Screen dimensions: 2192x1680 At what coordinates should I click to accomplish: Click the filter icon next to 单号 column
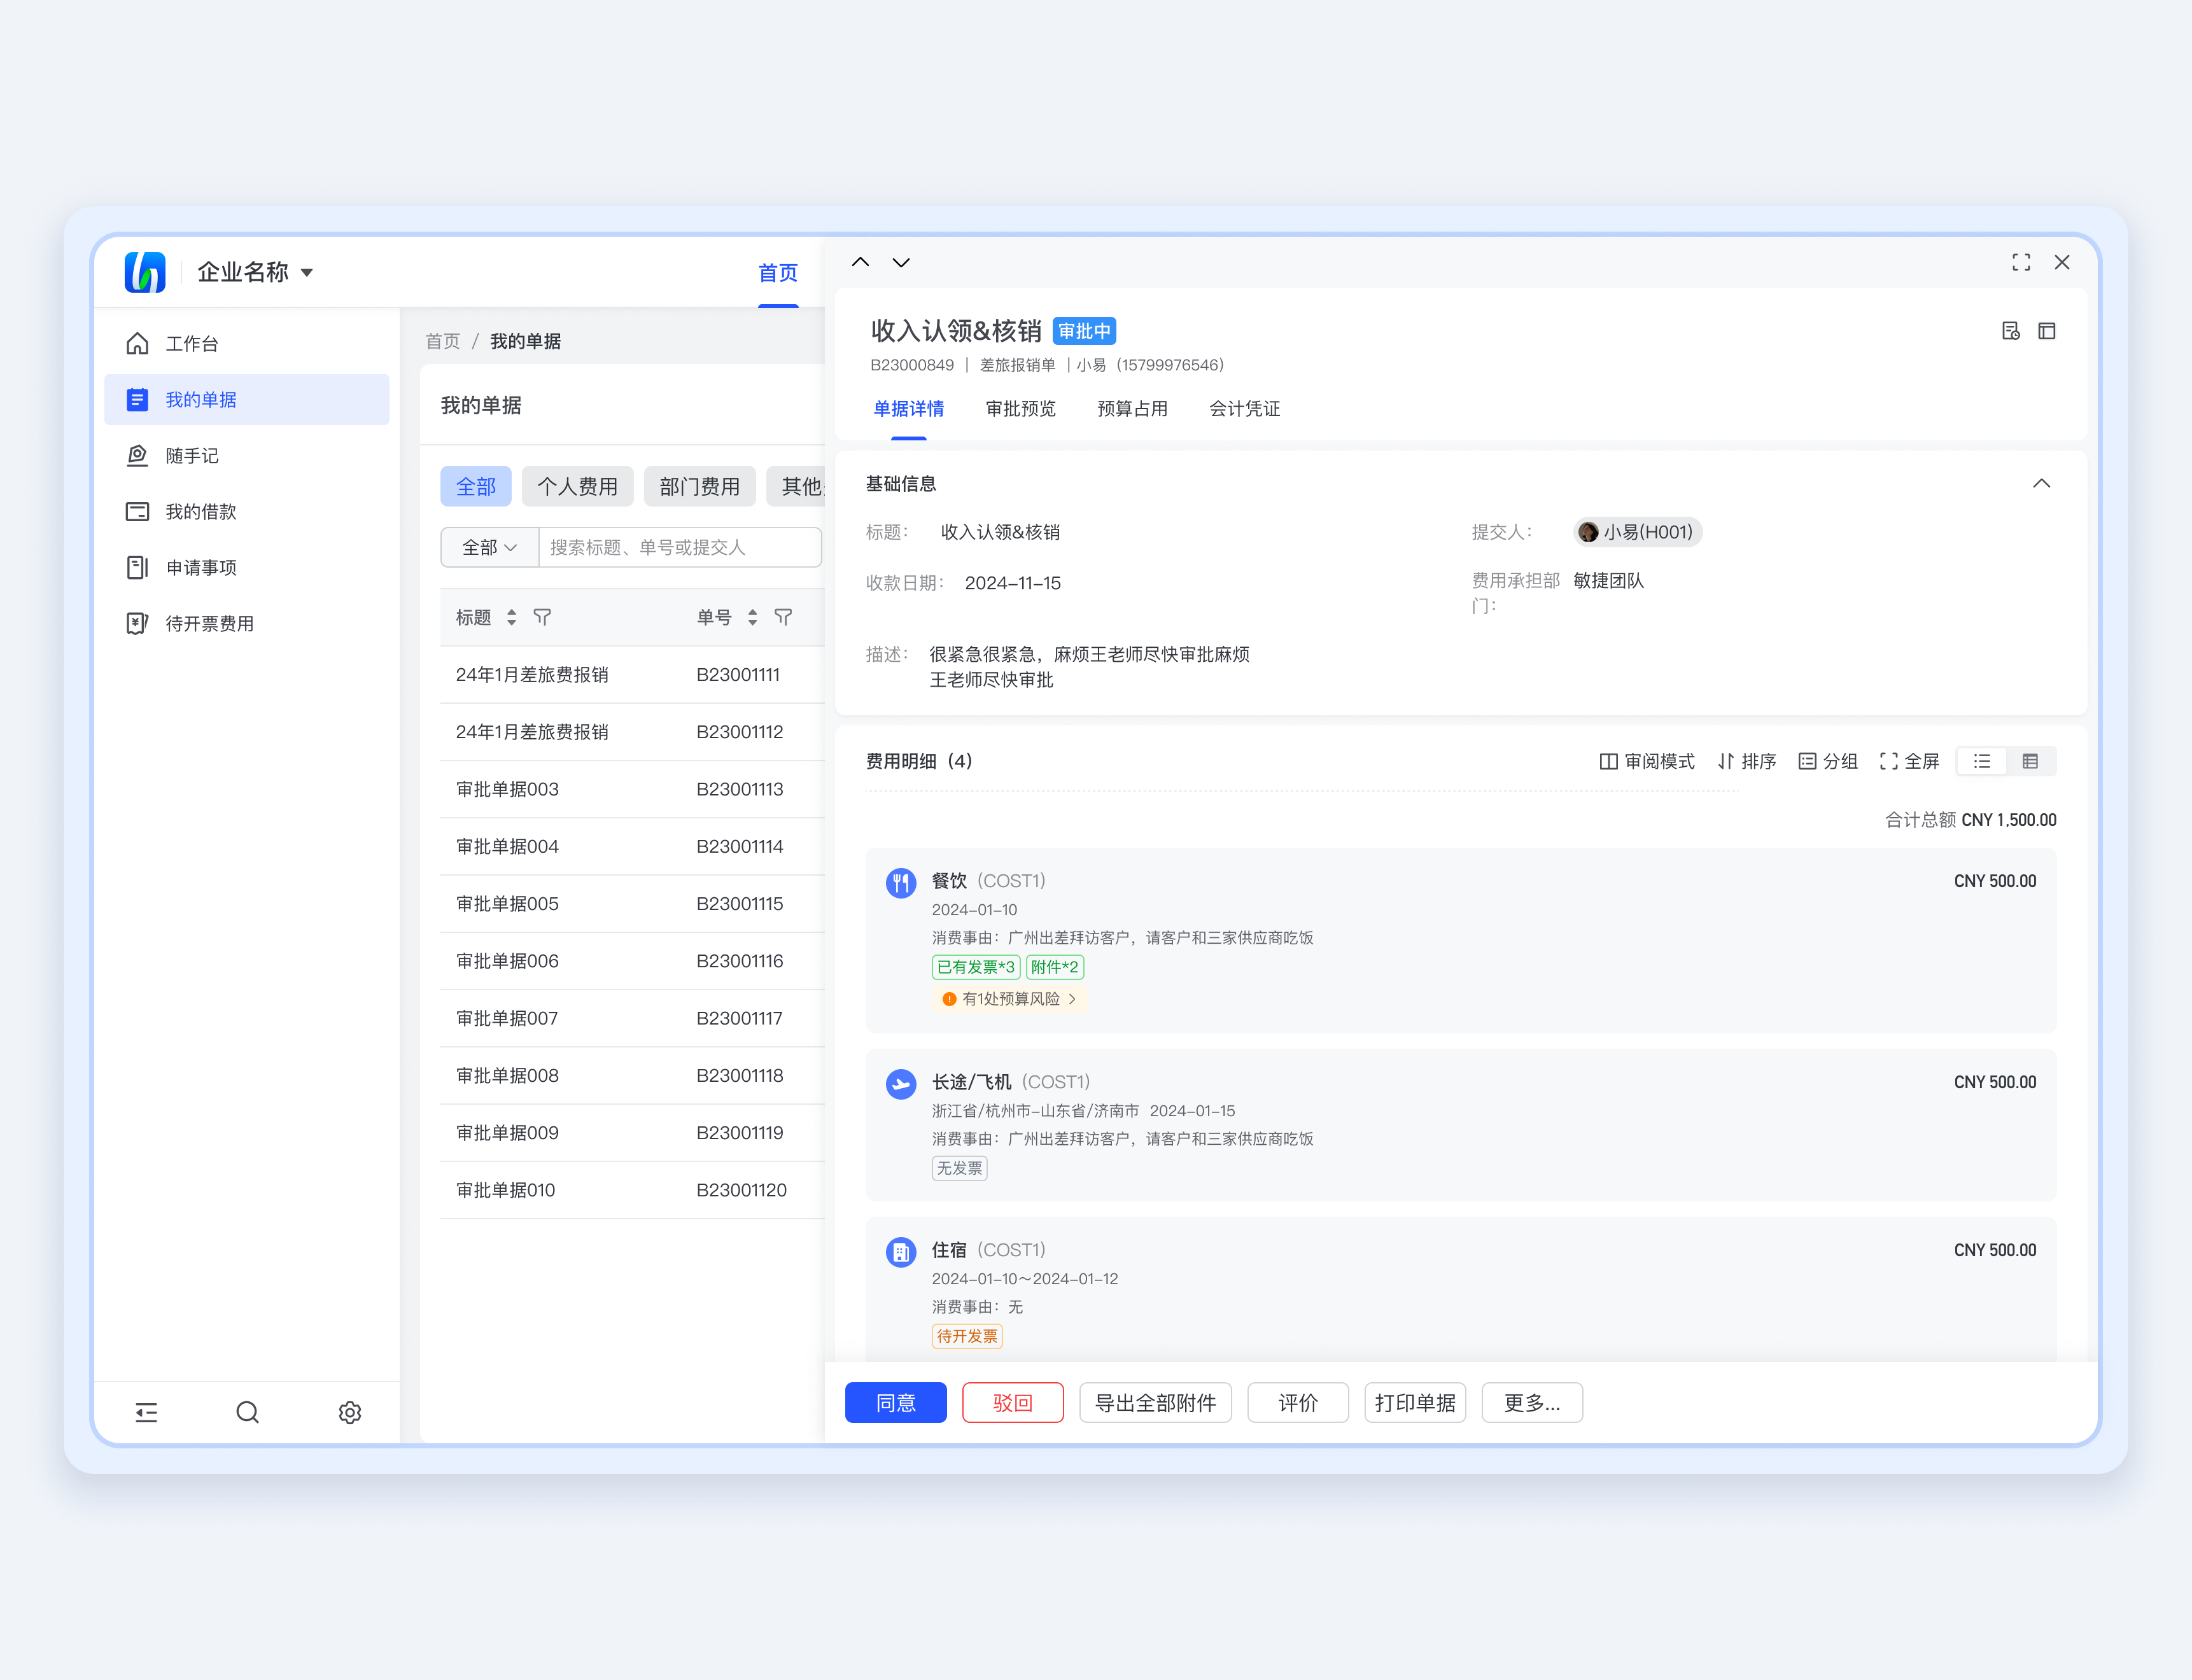[x=783, y=617]
